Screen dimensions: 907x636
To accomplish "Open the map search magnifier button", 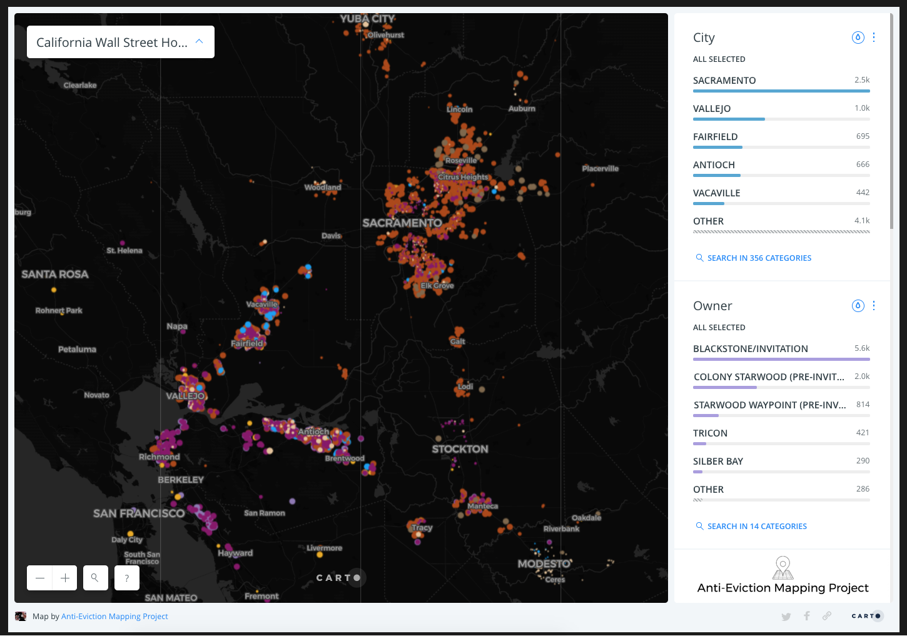I will pos(95,578).
